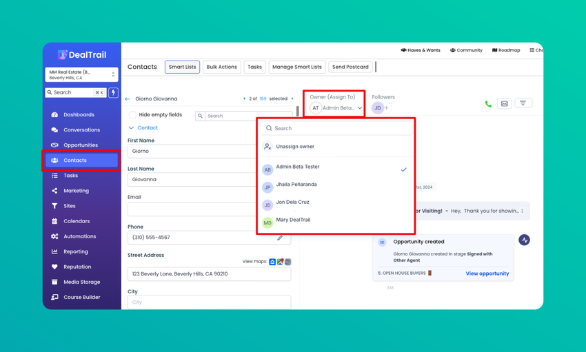Click the Media Storage icon
Viewport: 586px width, 352px height.
click(54, 282)
